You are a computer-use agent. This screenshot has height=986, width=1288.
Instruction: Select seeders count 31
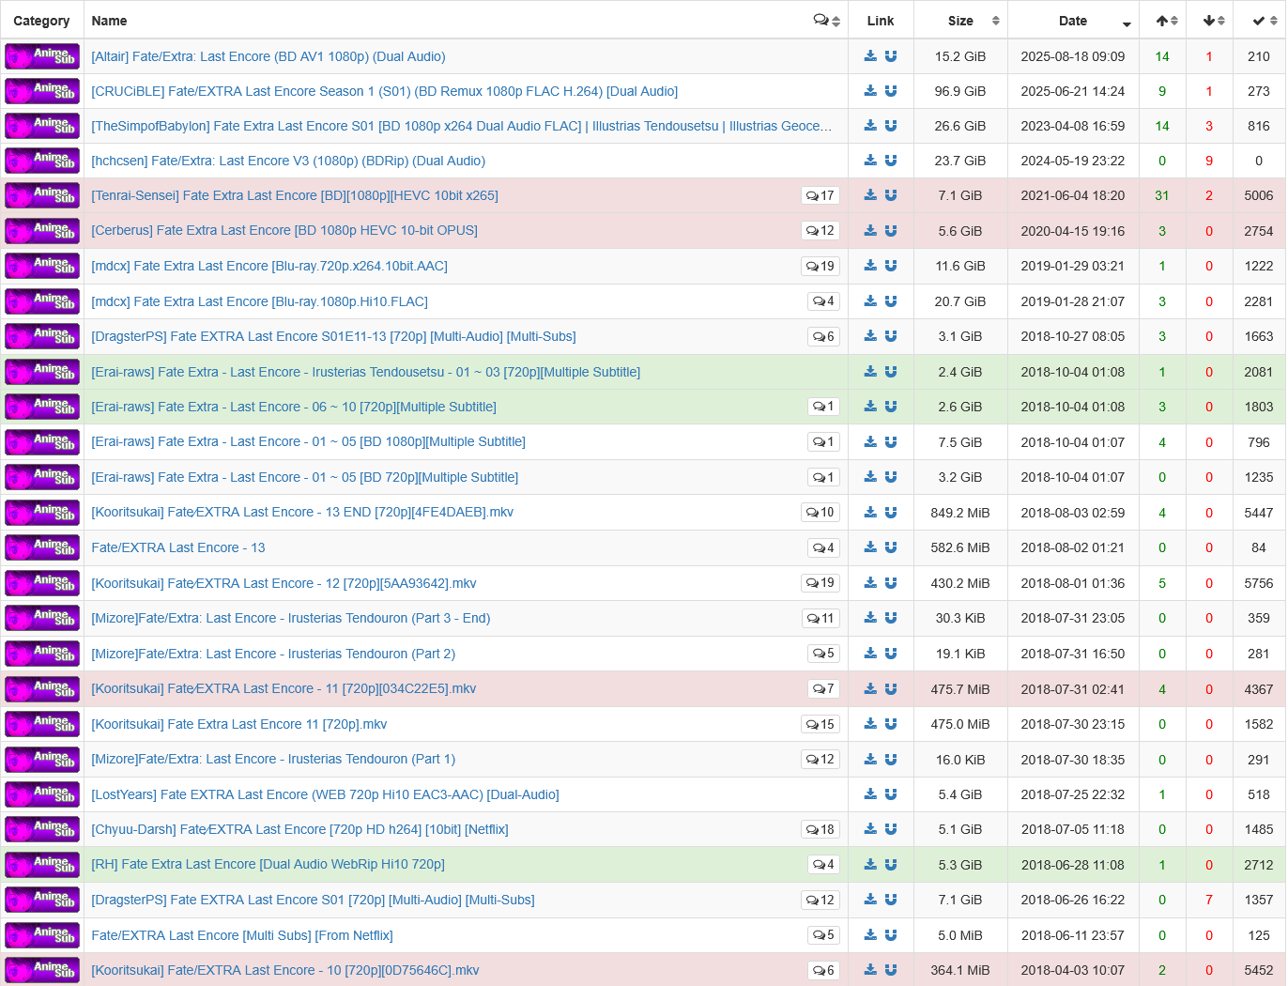[x=1162, y=195]
